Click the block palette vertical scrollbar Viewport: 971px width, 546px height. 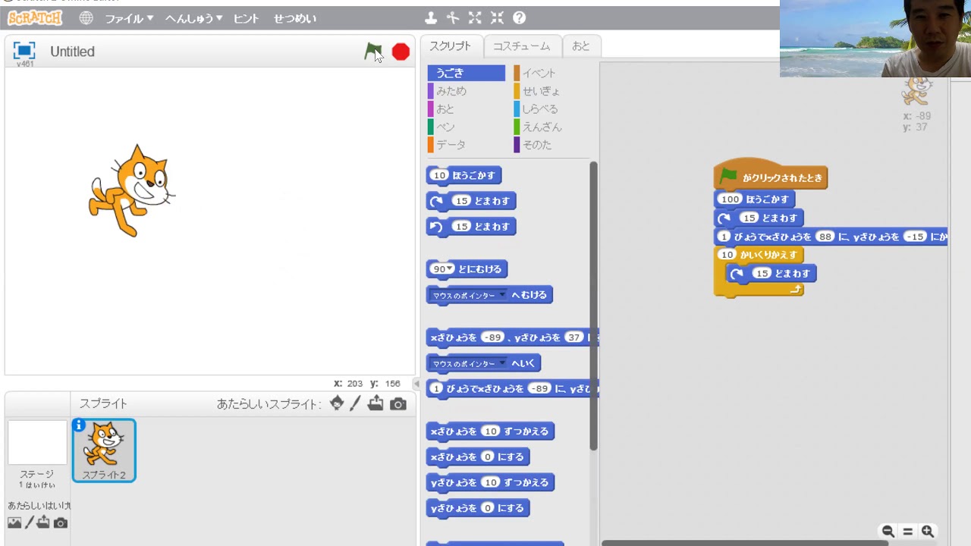(593, 306)
